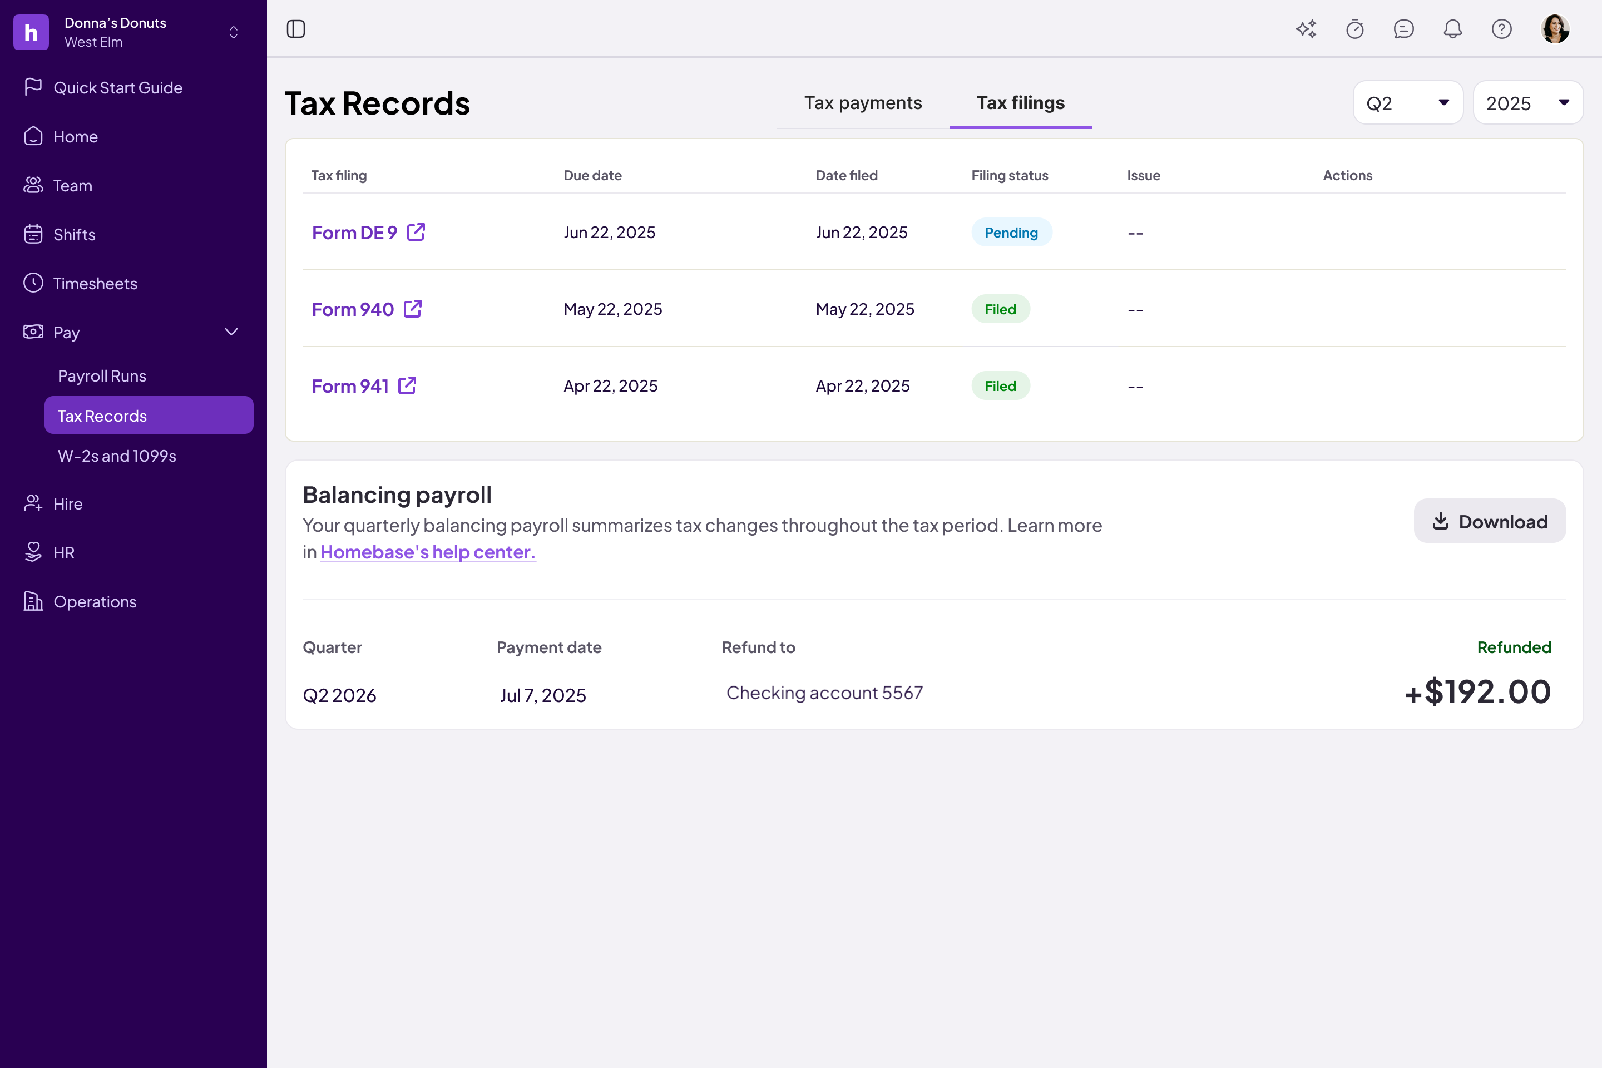Click the Homebase logo icon
Screen dimensions: 1602x1068
pos(31,32)
